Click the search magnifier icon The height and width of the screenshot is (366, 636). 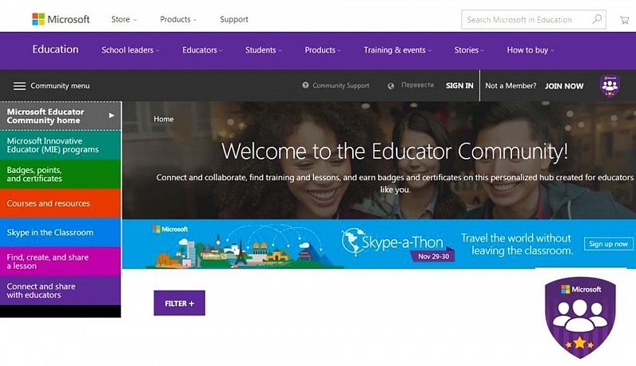[597, 19]
